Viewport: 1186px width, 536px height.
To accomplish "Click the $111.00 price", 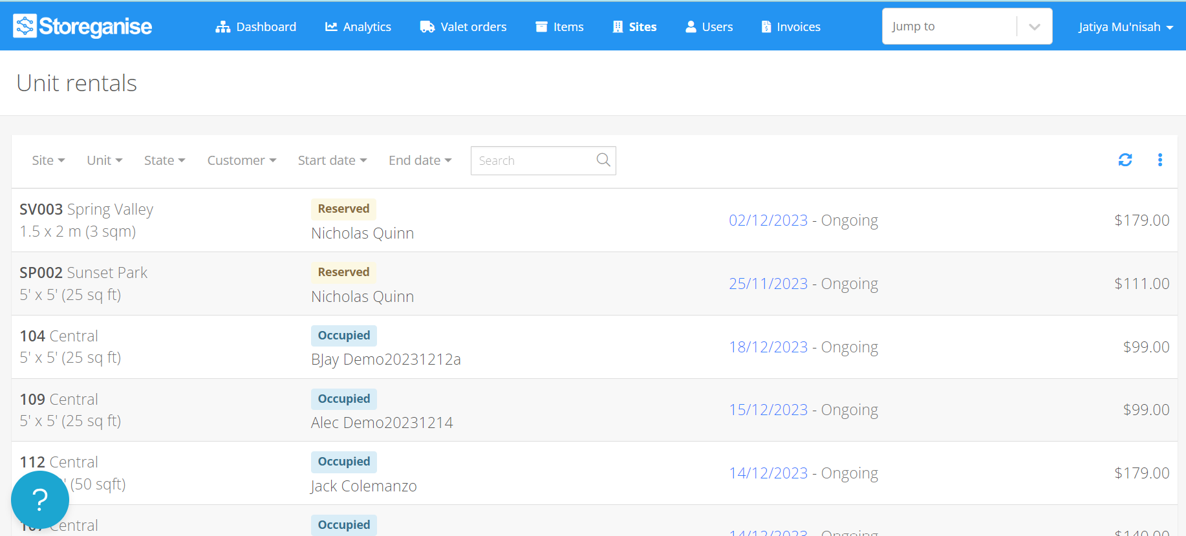I will click(x=1142, y=284).
